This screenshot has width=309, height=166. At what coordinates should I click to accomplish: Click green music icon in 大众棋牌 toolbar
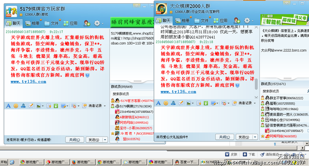tap(206, 103)
